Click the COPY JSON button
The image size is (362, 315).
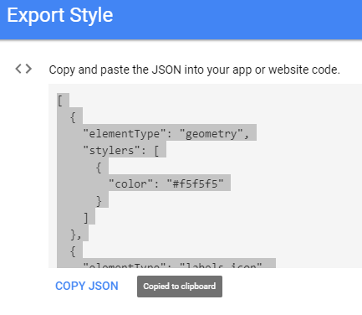pyautogui.click(x=87, y=286)
